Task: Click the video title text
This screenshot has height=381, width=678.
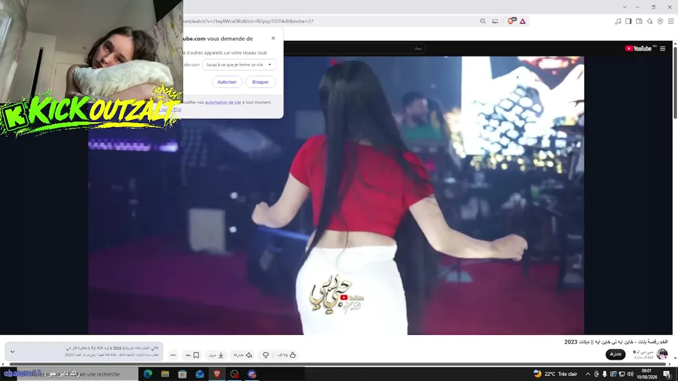Action: (x=616, y=342)
